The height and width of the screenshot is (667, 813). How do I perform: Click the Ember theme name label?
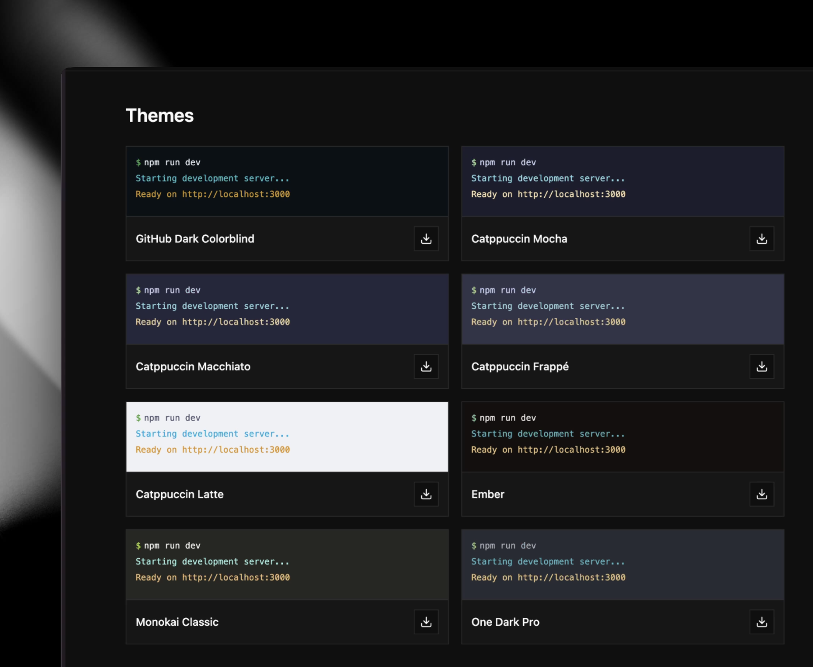pyautogui.click(x=488, y=494)
